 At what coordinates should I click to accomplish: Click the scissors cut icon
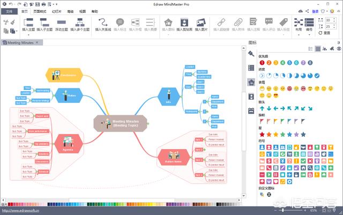pos(6,22)
